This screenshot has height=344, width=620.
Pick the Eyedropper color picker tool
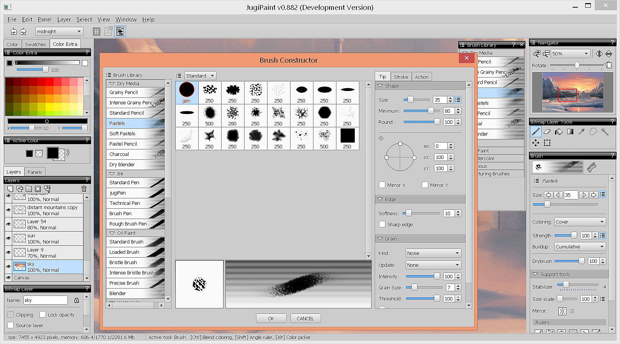(x=582, y=132)
